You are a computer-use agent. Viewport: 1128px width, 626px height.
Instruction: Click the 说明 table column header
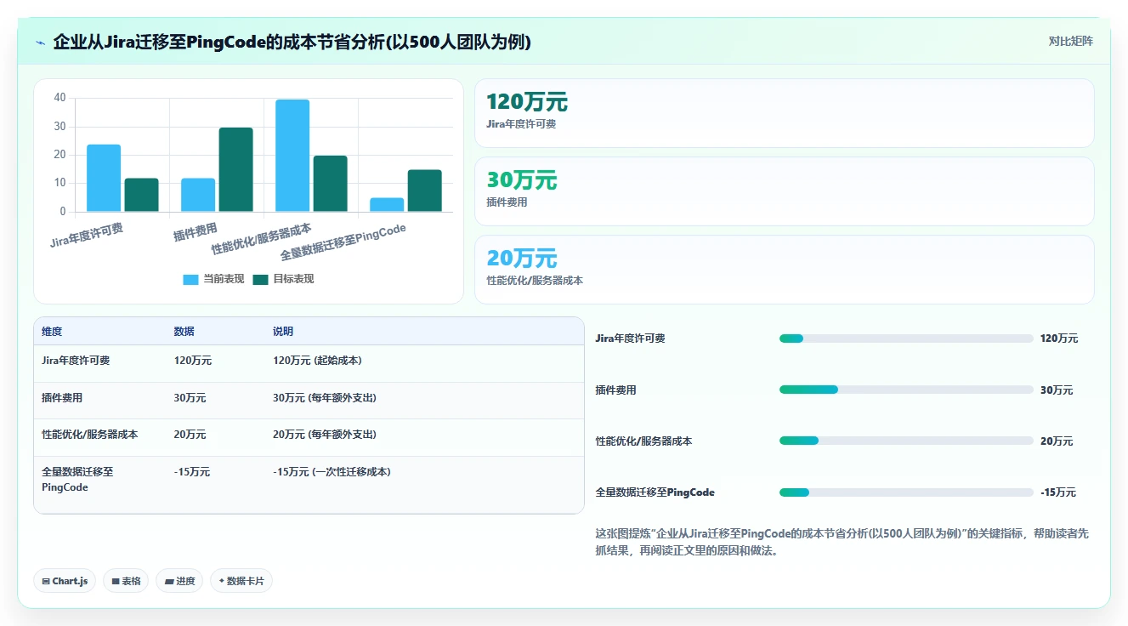(x=283, y=332)
